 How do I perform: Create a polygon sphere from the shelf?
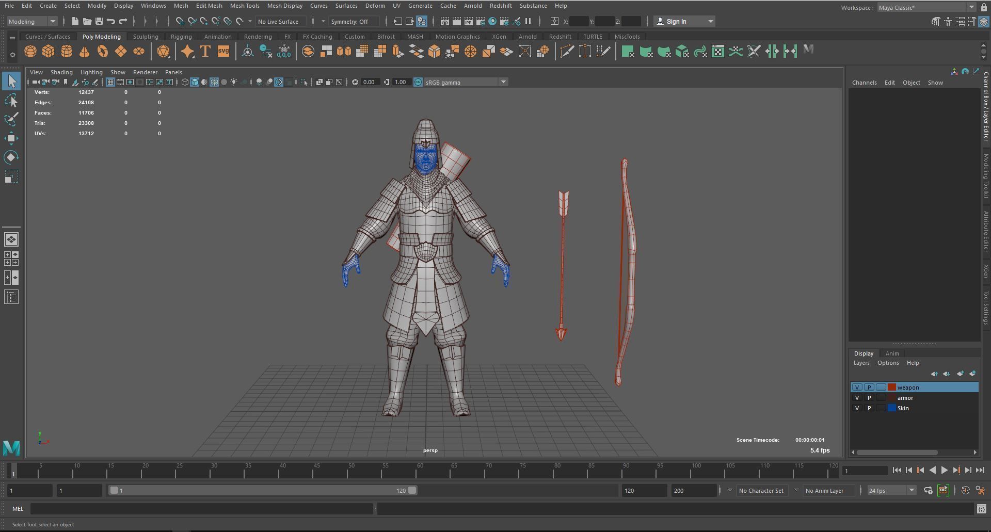[x=30, y=52]
